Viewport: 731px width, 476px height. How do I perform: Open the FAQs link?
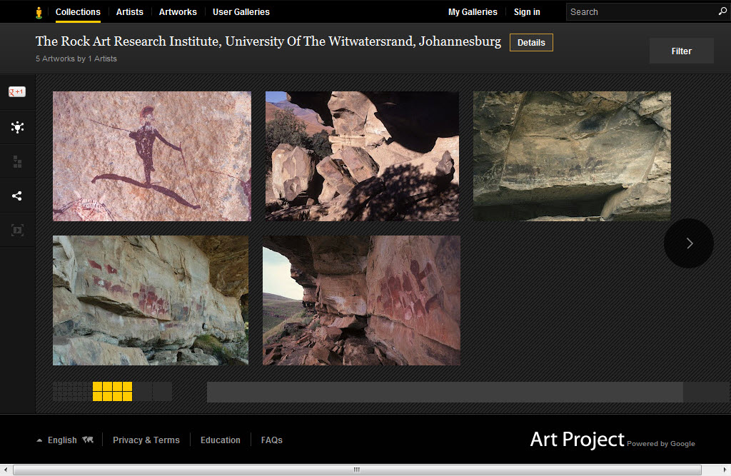click(x=272, y=440)
